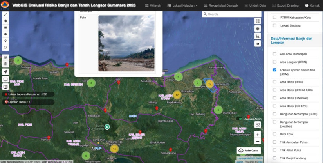The width and height of the screenshot is (323, 163).
Task: Open the legend list icon
Action: coord(258,36)
